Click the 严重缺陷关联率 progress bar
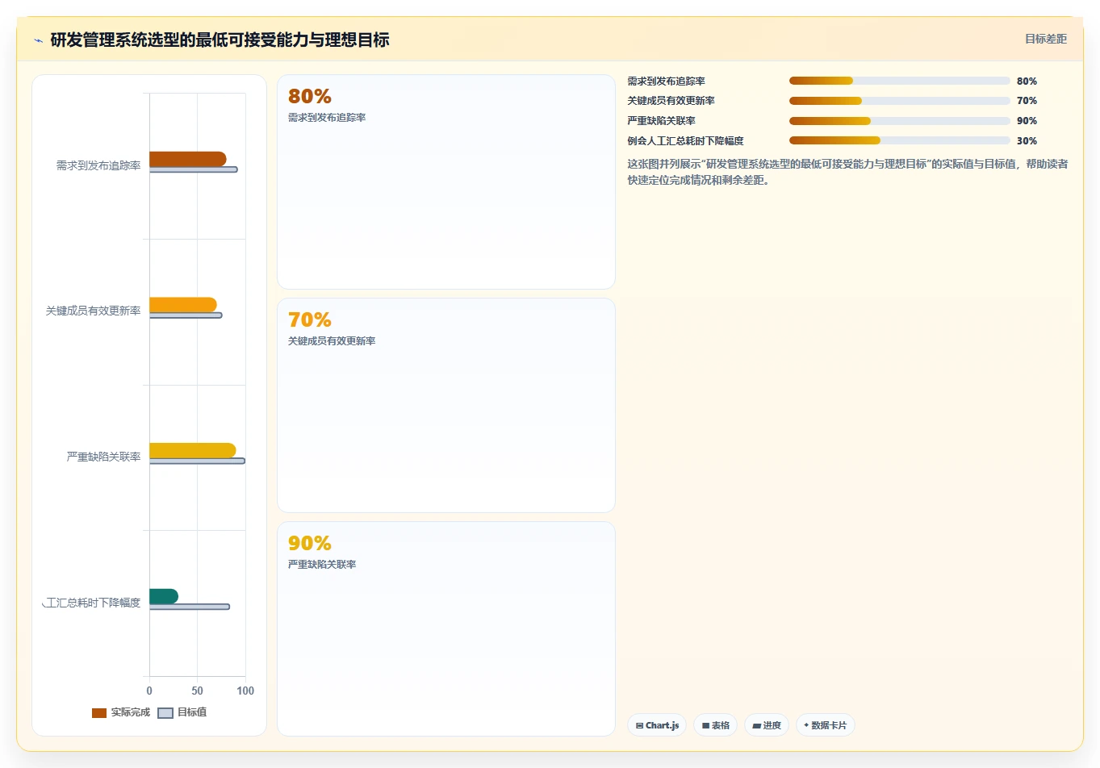The height and width of the screenshot is (768, 1100). [899, 121]
